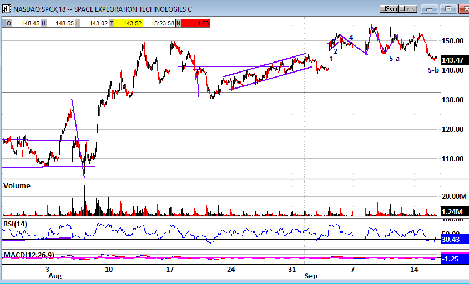This screenshot has width=469, height=284.
Task: Click the Volume panel label
Action: click(x=17, y=186)
